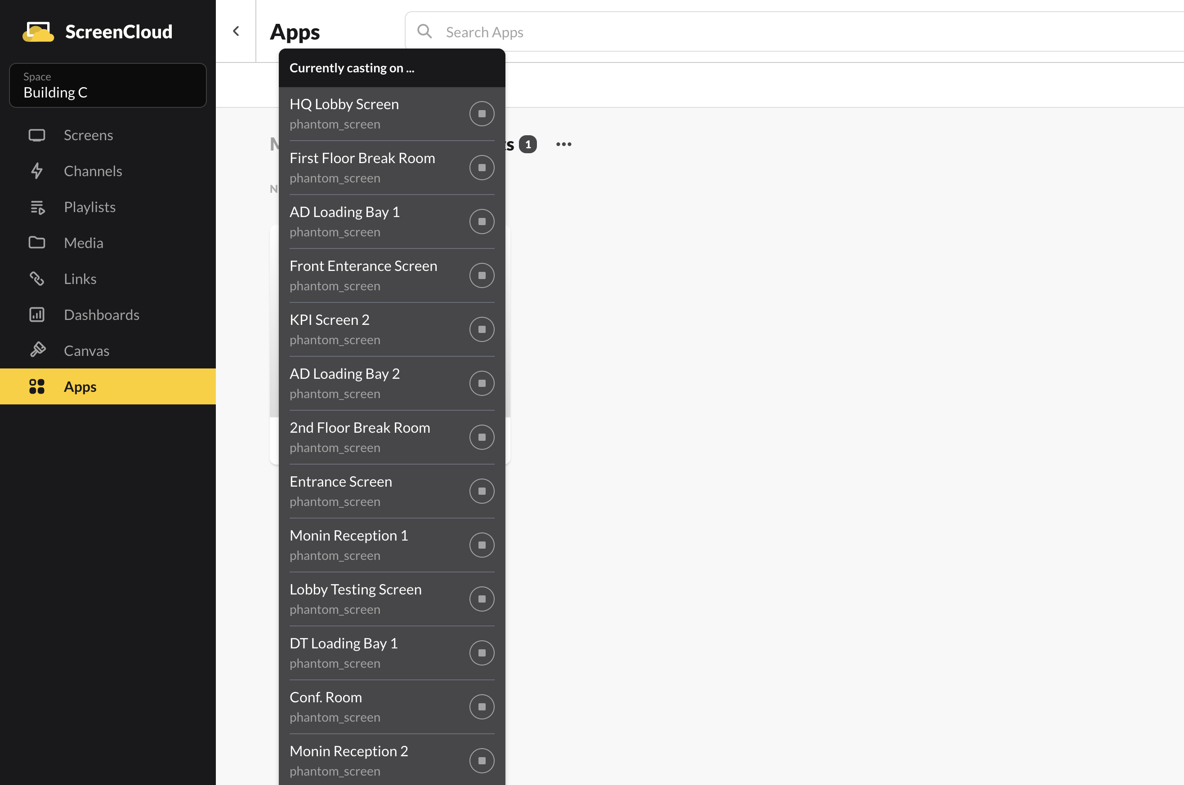
Task: Open Playlists section
Action: click(108, 207)
